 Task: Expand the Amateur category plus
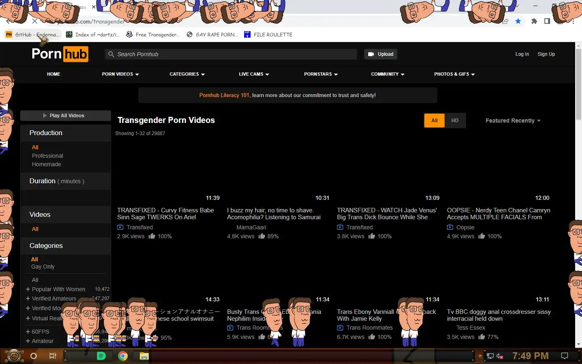[28, 341]
